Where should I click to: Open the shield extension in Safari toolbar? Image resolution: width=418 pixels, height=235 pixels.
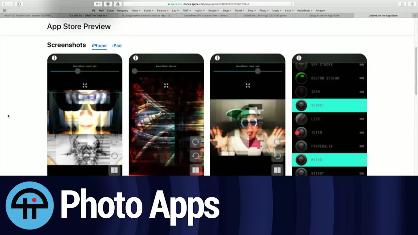click(108, 4)
